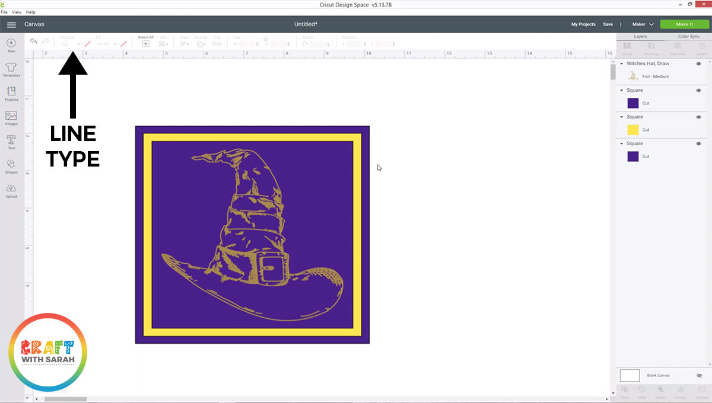Click the Contour tool
The width and height of the screenshot is (712, 403).
tap(701, 391)
